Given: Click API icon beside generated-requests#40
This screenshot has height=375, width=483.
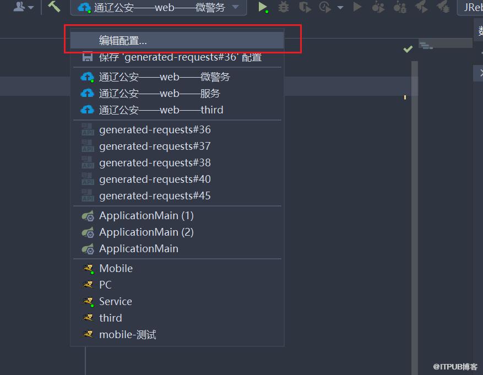Looking at the screenshot, I should pyautogui.click(x=88, y=179).
